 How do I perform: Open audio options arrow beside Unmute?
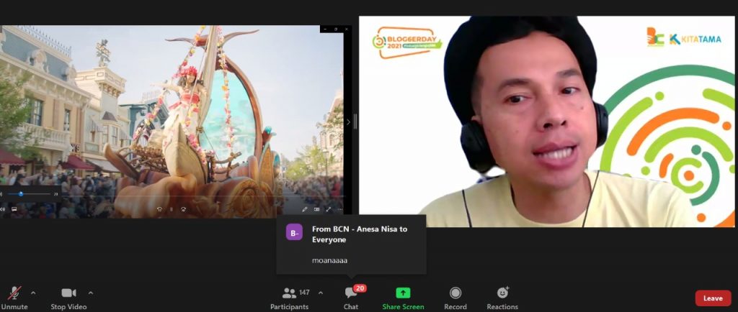(x=33, y=293)
